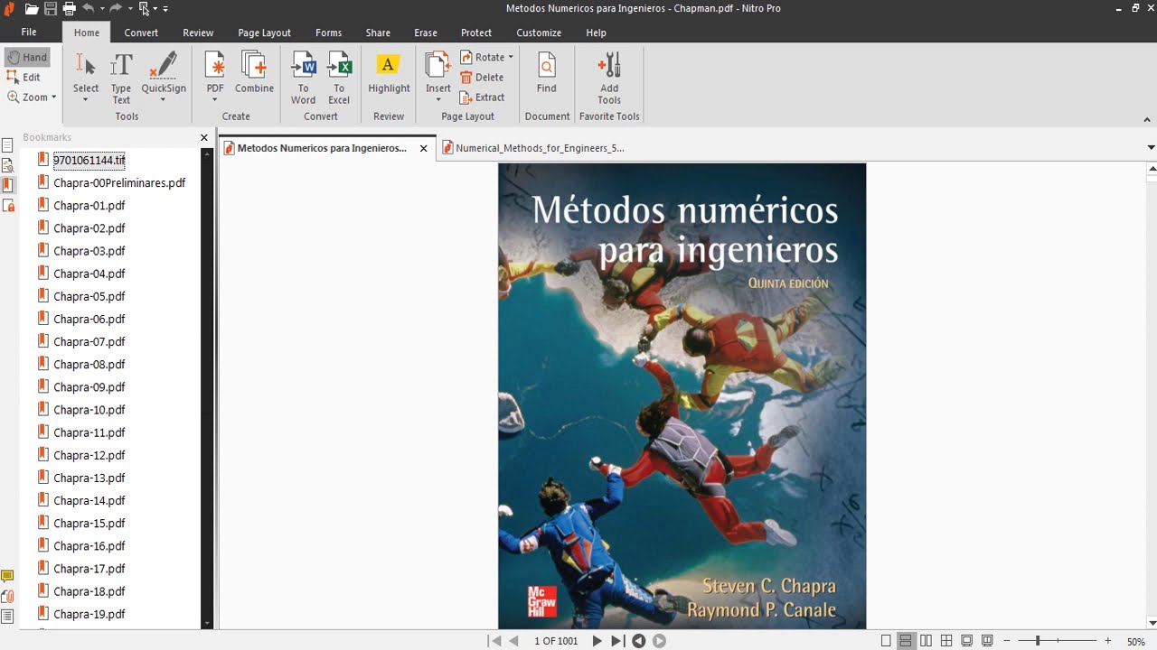
Task: Select single page view layout
Action: pos(886,641)
